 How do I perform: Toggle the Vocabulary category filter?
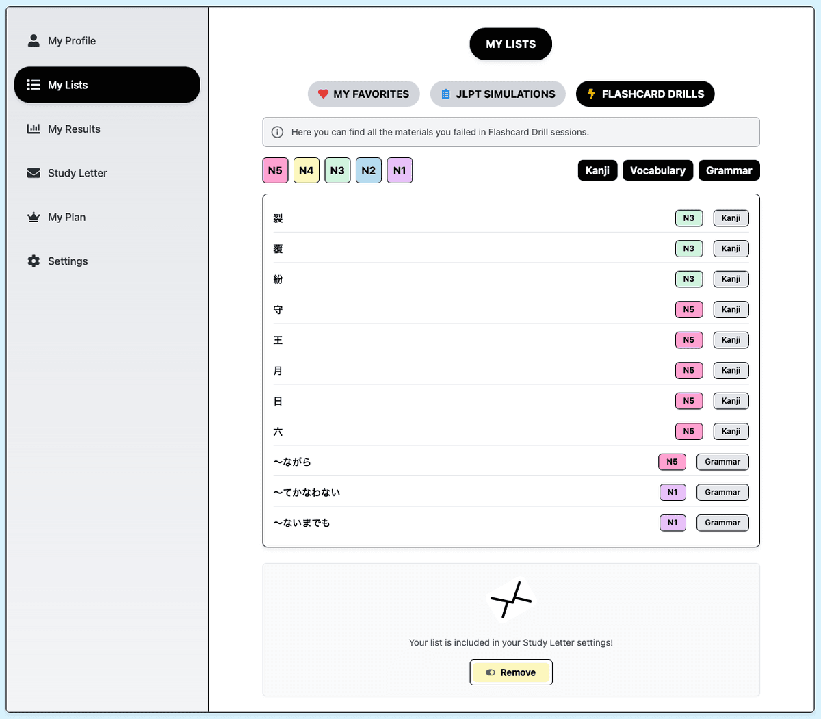coord(657,170)
